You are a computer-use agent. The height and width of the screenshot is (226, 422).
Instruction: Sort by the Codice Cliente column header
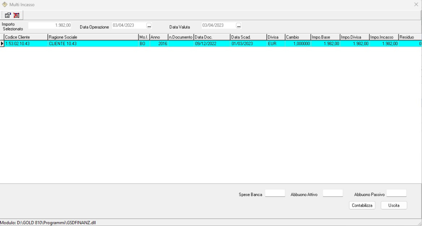(x=25, y=37)
